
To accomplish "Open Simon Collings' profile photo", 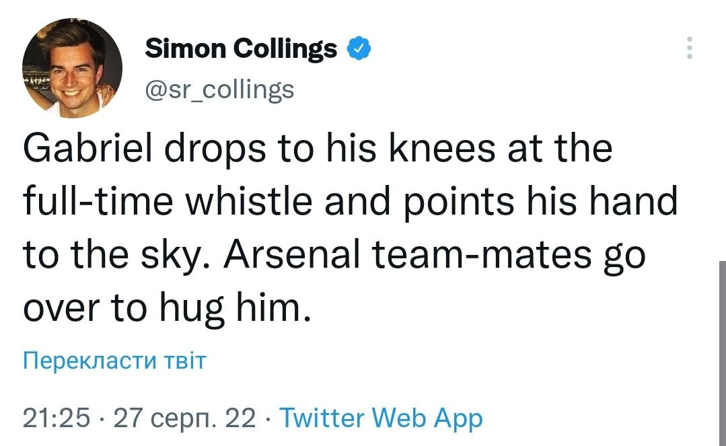I will [73, 67].
